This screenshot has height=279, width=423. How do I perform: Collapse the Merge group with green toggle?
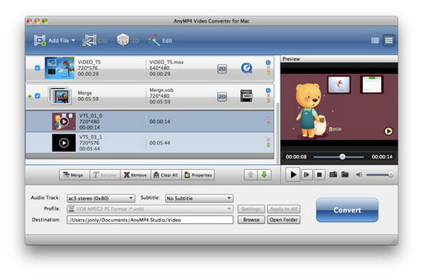[x=30, y=96]
